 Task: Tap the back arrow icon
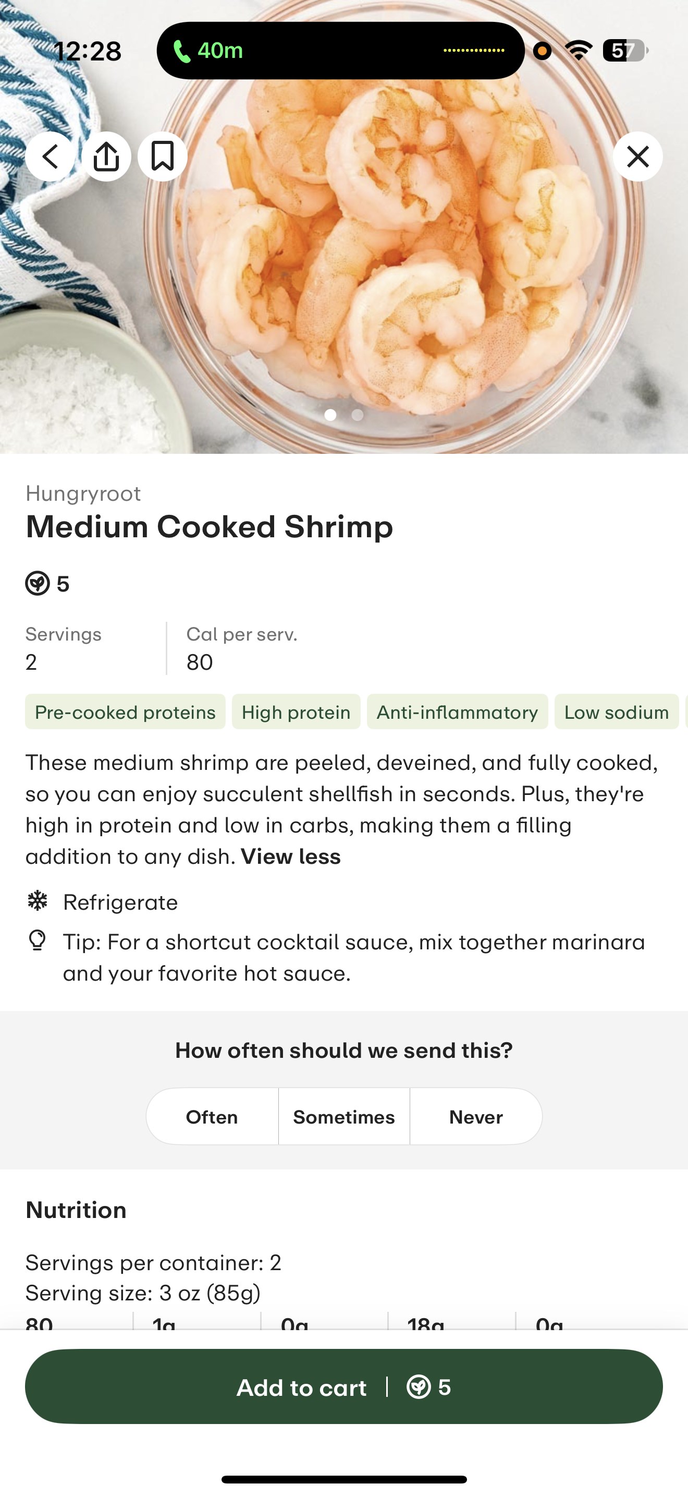click(x=50, y=156)
